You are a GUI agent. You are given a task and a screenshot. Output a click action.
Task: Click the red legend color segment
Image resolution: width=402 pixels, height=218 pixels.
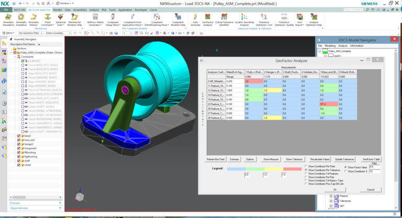[293, 169]
